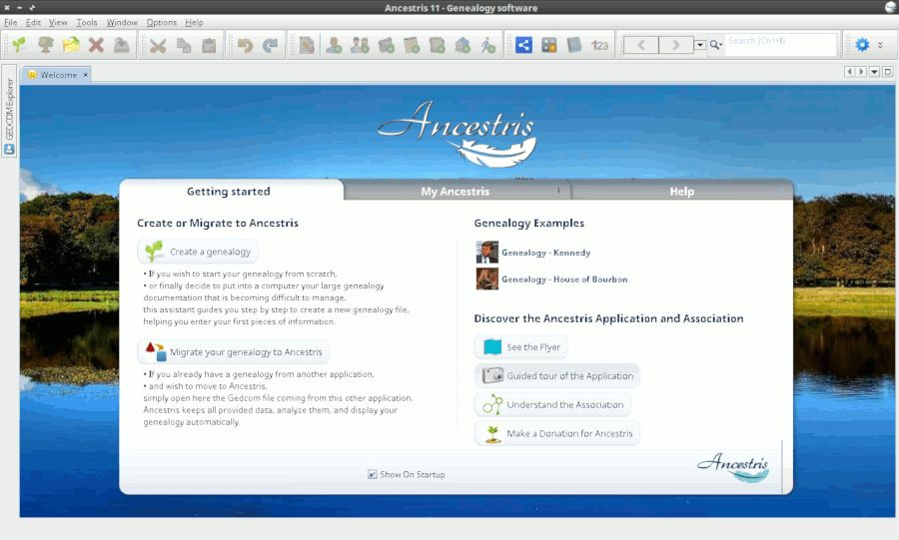
Task: Open the Genealogy - Kennedy example
Action: click(545, 253)
